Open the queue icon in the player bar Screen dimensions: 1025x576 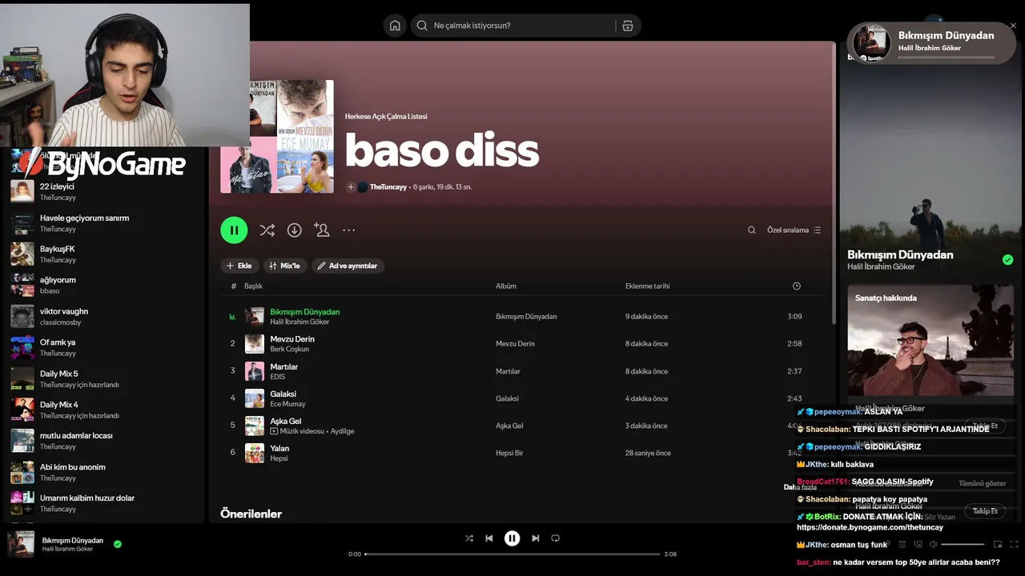click(x=902, y=545)
